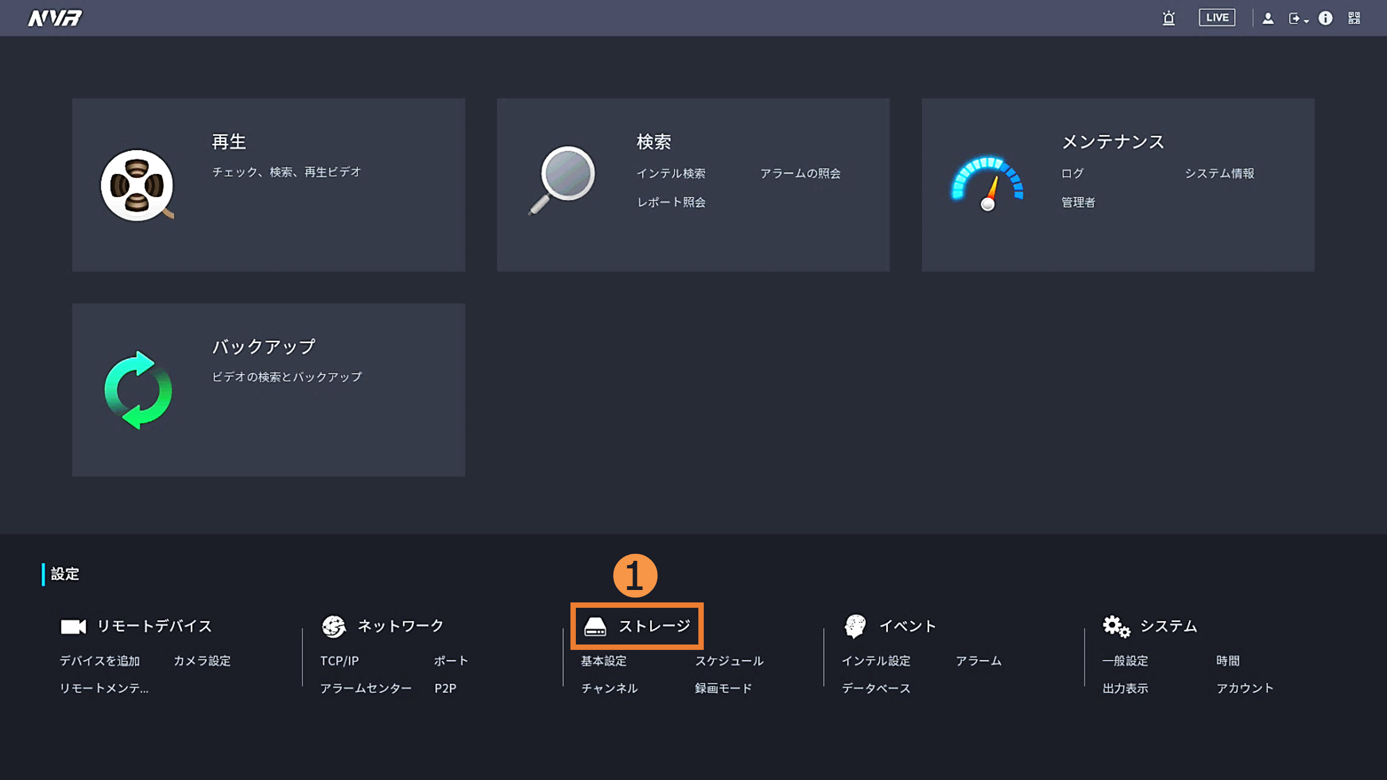Open the film reel 再生 icon

137,185
